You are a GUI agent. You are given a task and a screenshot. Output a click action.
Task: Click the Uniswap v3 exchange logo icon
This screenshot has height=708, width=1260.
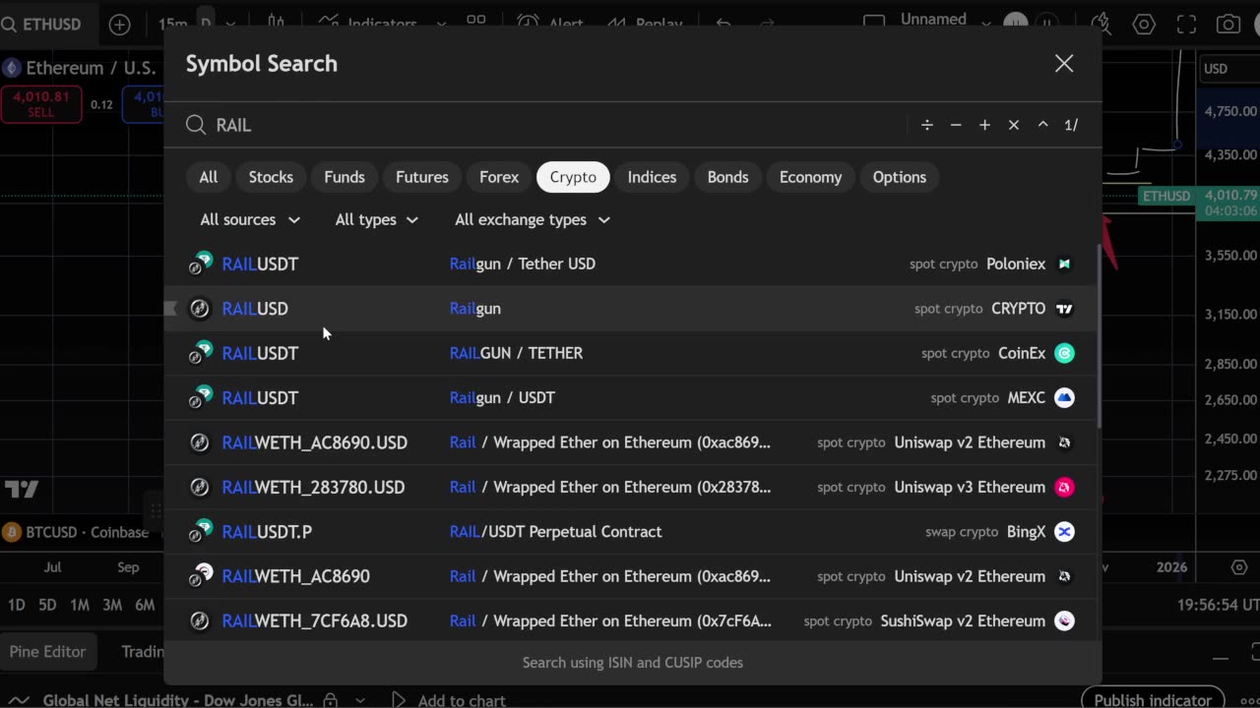coord(1064,487)
